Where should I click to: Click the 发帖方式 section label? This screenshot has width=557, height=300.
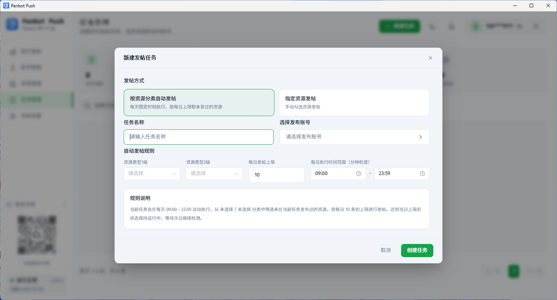(134, 81)
